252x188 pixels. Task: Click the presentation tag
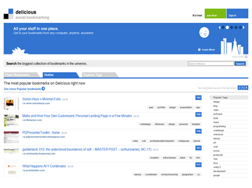[x=186, y=108]
